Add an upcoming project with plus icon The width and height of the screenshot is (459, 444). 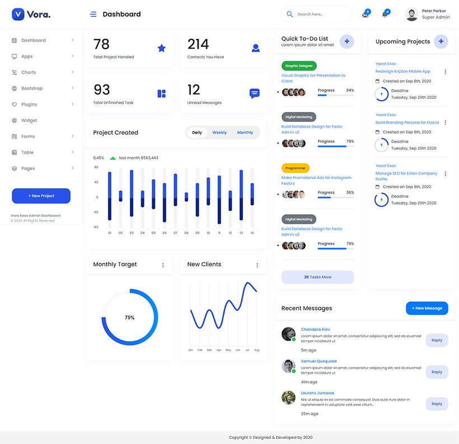coord(441,41)
